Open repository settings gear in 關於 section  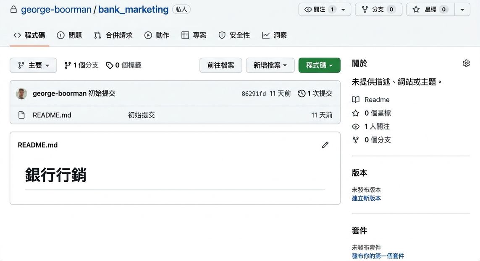pyautogui.click(x=466, y=64)
